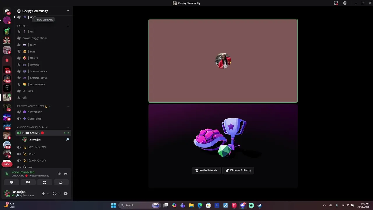Open the server showing 162 notifications
This screenshot has height=210, width=373.
coord(7,79)
